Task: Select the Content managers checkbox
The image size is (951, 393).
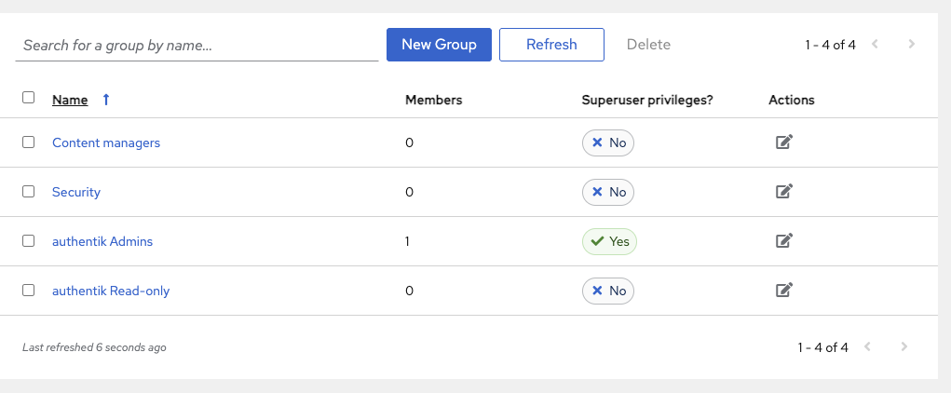Action: tap(29, 142)
